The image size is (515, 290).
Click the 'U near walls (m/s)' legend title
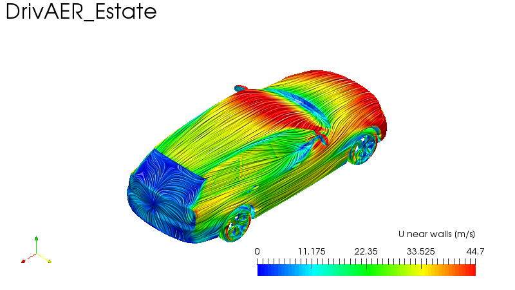coord(436,234)
